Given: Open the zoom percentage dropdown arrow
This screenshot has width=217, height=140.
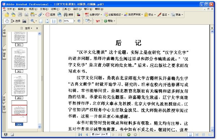Looking at the screenshot, I should click(75, 21).
